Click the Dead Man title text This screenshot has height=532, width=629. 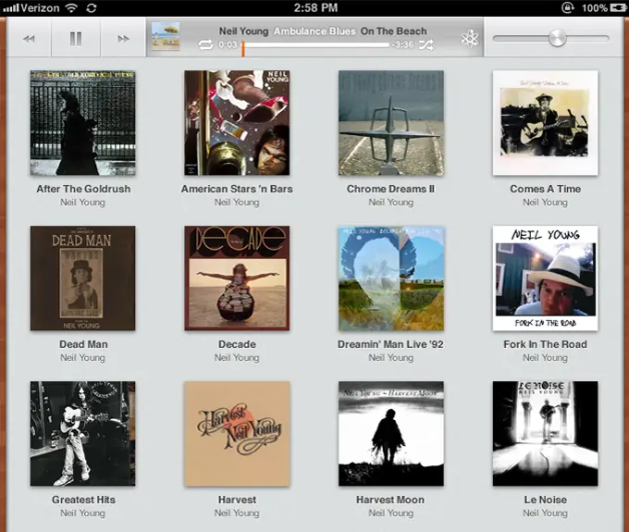[83, 344]
